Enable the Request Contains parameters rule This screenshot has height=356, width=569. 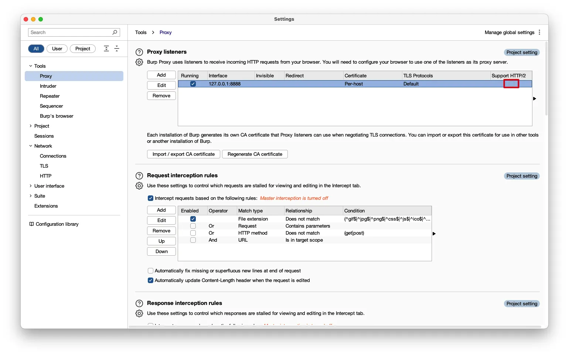(x=193, y=226)
